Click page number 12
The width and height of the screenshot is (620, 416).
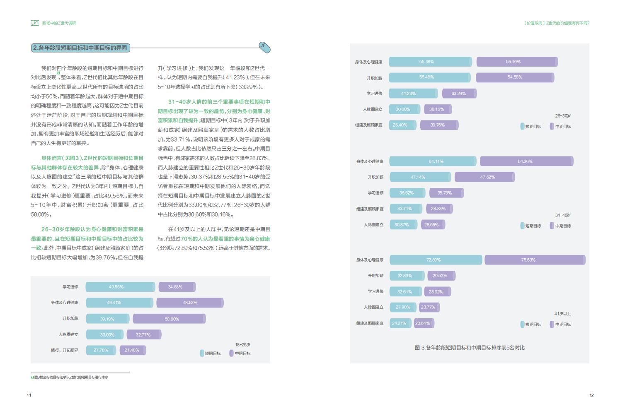[591, 395]
